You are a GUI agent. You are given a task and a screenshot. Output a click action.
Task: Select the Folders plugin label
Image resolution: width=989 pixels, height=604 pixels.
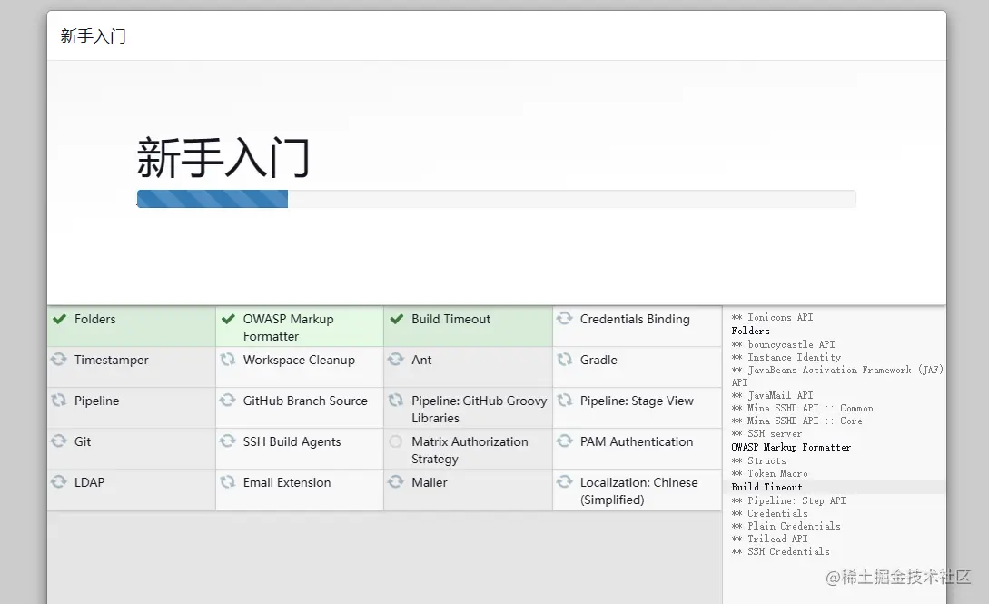[x=95, y=319]
